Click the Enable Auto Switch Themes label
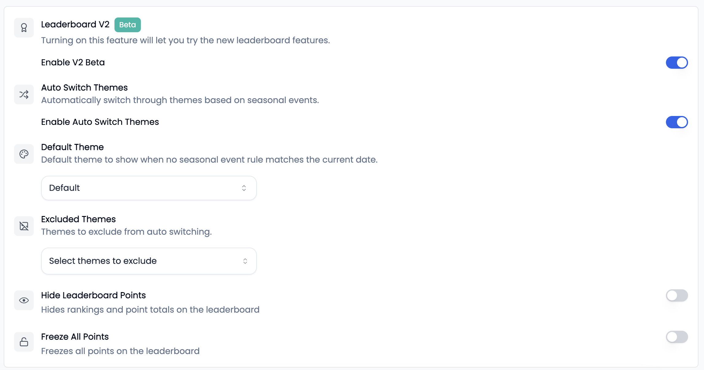704x370 pixels. (x=100, y=122)
